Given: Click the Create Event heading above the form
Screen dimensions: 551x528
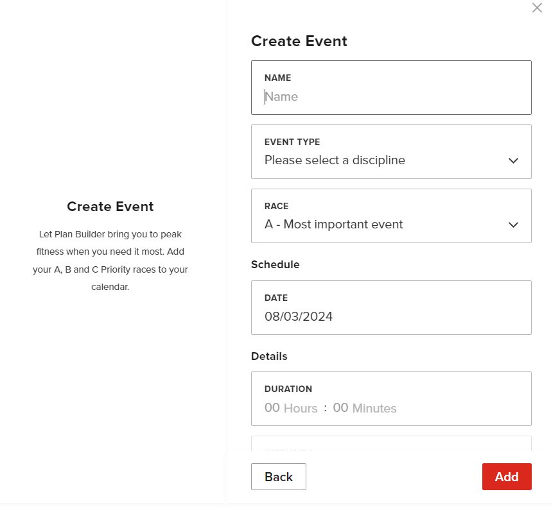Looking at the screenshot, I should (299, 42).
